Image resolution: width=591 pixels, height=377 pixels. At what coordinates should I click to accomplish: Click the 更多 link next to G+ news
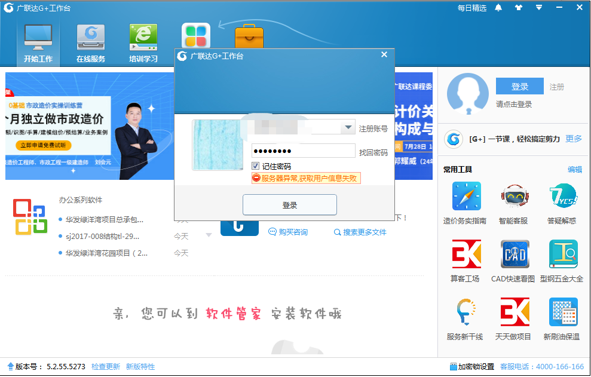[574, 139]
